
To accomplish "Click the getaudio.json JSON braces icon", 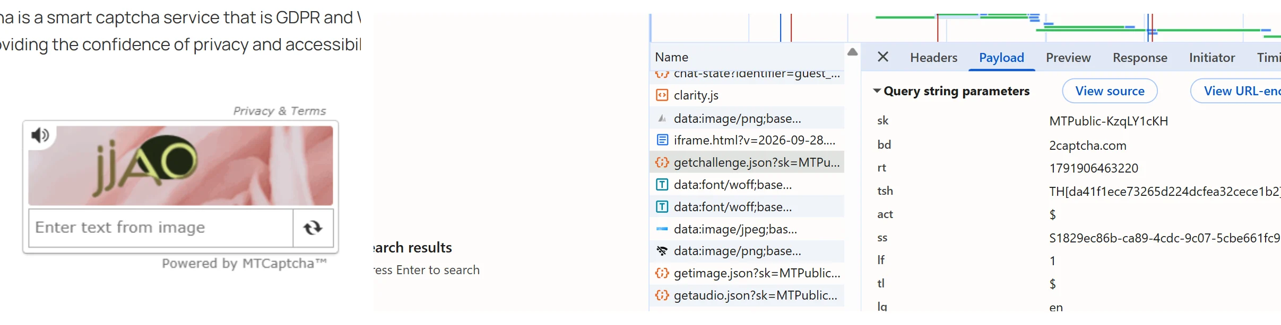I will [x=662, y=295].
